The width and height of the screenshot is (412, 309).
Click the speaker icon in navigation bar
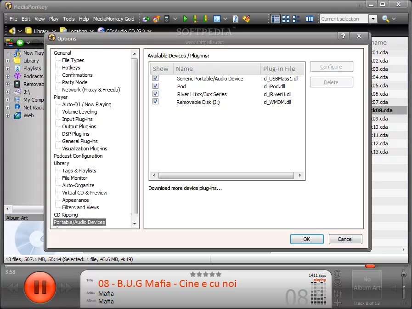tap(12, 31)
